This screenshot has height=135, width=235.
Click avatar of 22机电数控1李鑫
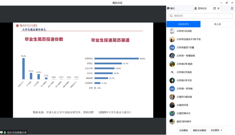pyautogui.click(x=172, y=48)
